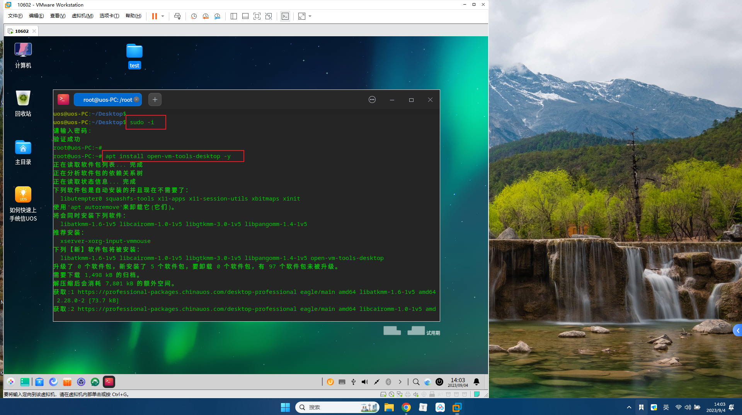Click the 英 input method indicator
Screen dimensions: 742x415
pyautogui.click(x=666, y=407)
